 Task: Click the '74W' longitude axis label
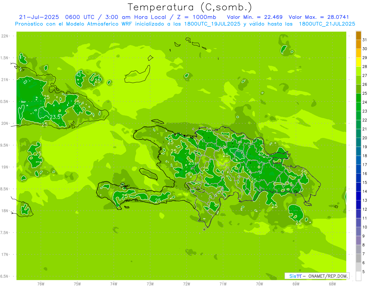114,284
